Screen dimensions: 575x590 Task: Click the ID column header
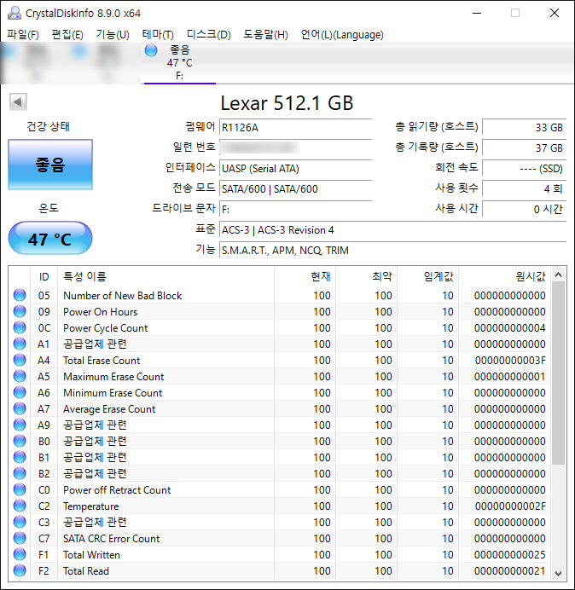tap(44, 276)
